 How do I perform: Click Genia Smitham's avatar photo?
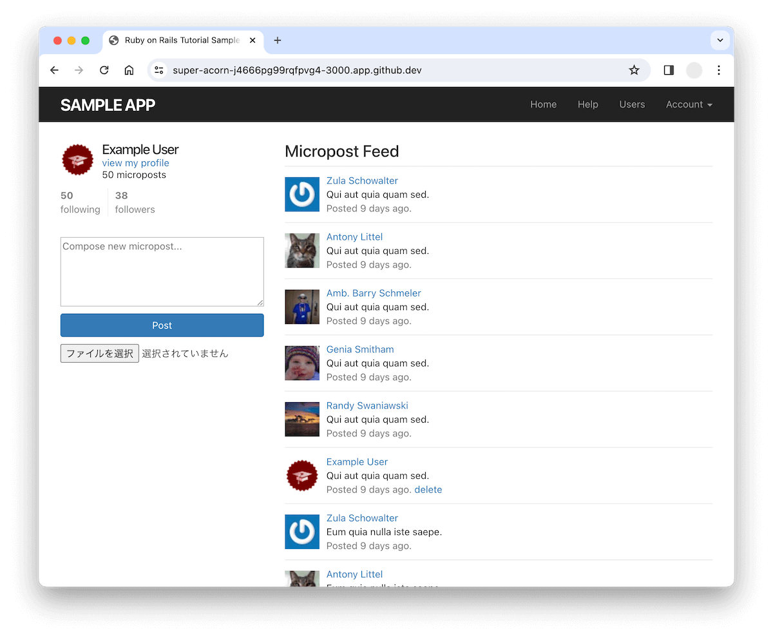pyautogui.click(x=302, y=363)
